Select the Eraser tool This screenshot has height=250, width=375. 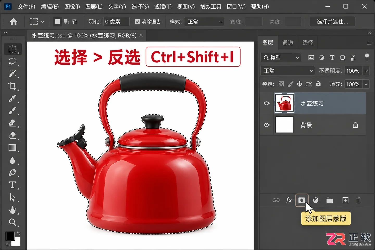(12, 135)
